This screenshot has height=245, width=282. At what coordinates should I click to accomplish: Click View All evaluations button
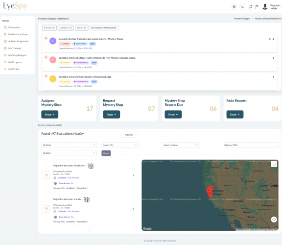(x=129, y=135)
